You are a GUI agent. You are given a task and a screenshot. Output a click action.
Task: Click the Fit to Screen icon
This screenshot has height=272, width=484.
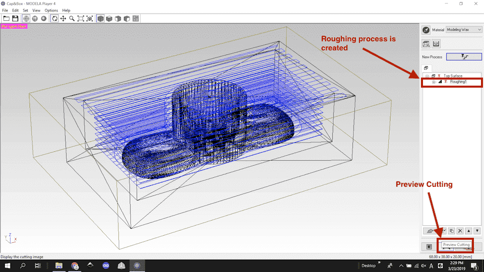point(81,19)
